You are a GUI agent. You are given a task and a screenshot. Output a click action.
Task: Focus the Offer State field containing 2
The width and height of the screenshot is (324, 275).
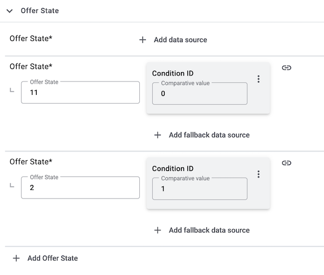pyautogui.click(x=80, y=188)
